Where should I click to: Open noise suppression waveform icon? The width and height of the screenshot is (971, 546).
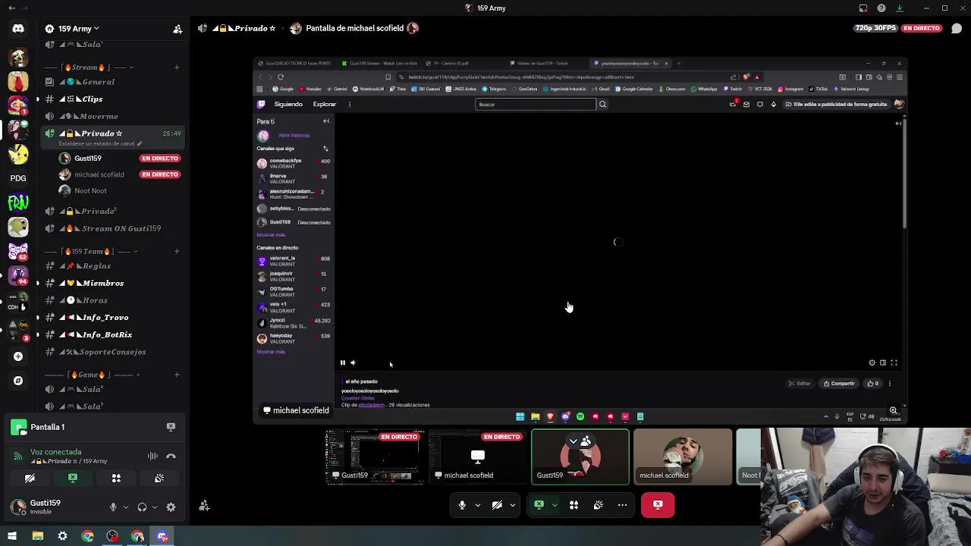click(x=152, y=456)
